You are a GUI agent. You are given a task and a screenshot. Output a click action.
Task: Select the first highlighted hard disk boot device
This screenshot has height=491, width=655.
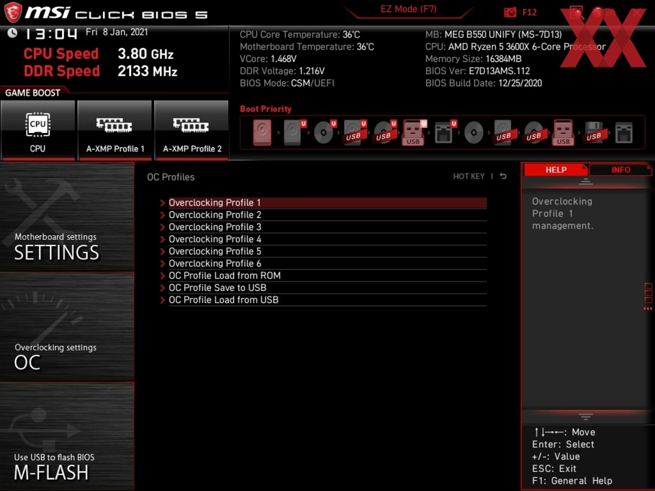262,132
